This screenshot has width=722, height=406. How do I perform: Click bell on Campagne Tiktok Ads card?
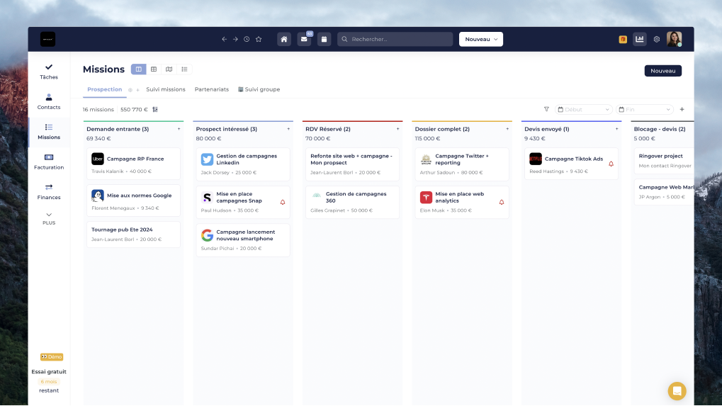coord(611,164)
